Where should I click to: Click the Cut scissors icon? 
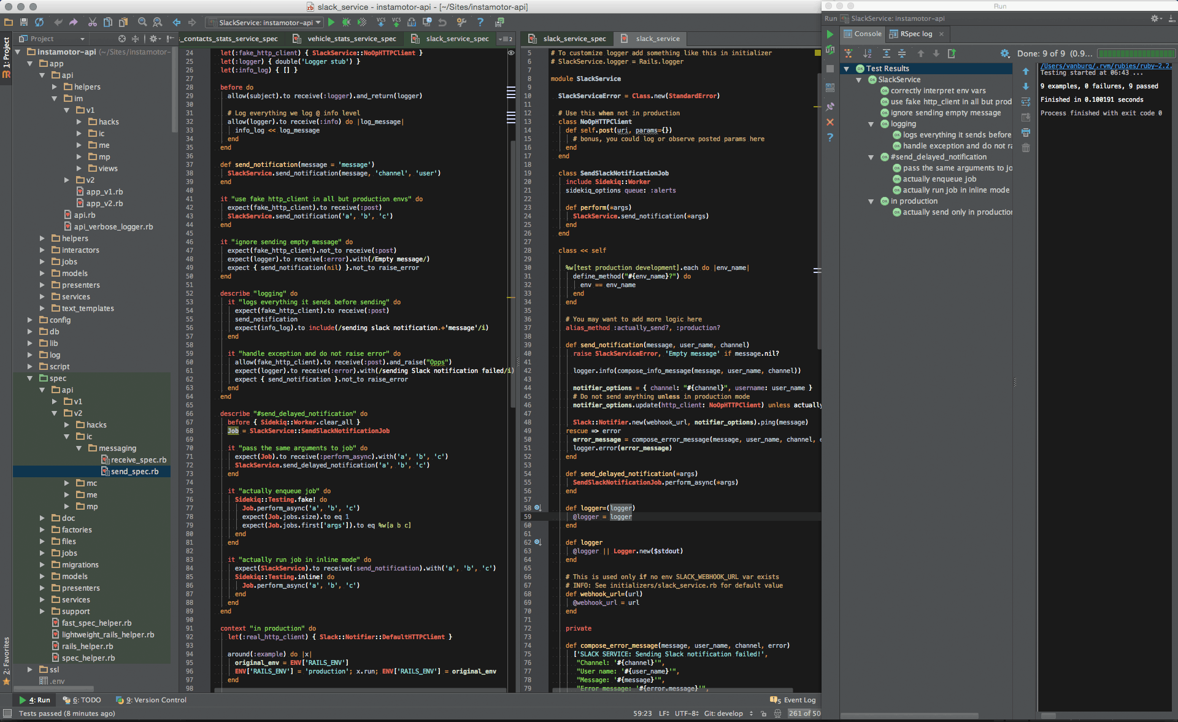pos(92,23)
